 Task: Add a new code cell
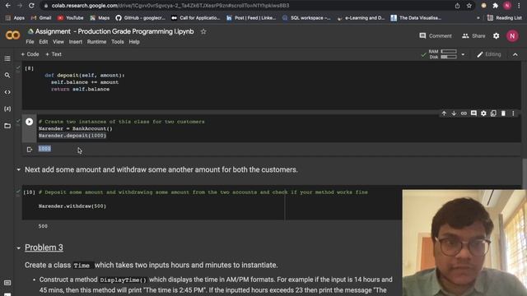point(30,54)
